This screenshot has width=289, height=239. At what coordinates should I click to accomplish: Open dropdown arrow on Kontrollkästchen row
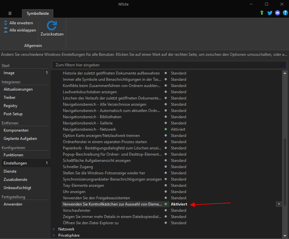pyautogui.click(x=279, y=204)
